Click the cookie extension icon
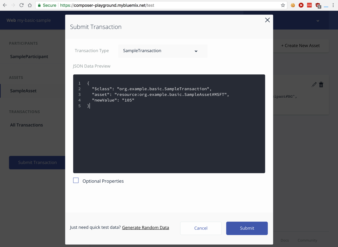The height and width of the screenshot is (247, 338). 293,5
